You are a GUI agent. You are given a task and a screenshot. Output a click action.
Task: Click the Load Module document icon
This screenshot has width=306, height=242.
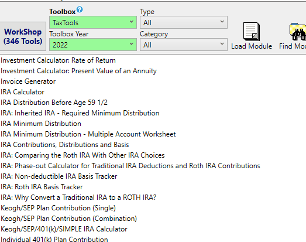tap(252, 32)
